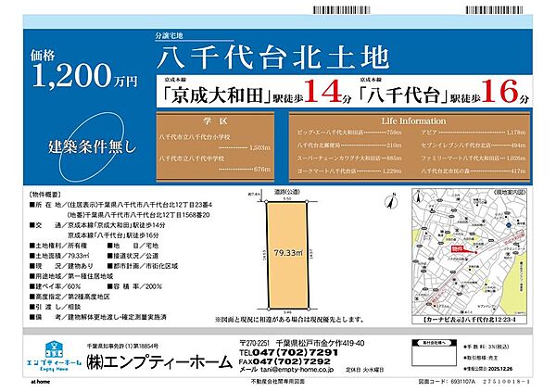Click the 学区 heading
The height and width of the screenshot is (392, 556).
pos(215,121)
